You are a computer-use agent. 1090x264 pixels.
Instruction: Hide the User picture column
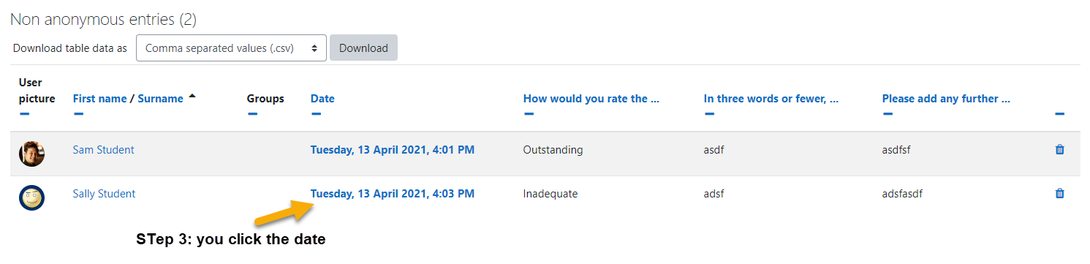click(24, 114)
